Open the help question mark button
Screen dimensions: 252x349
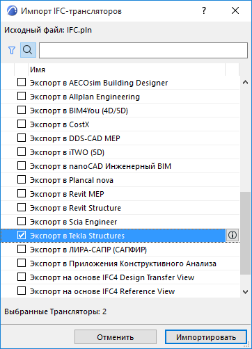click(x=204, y=10)
